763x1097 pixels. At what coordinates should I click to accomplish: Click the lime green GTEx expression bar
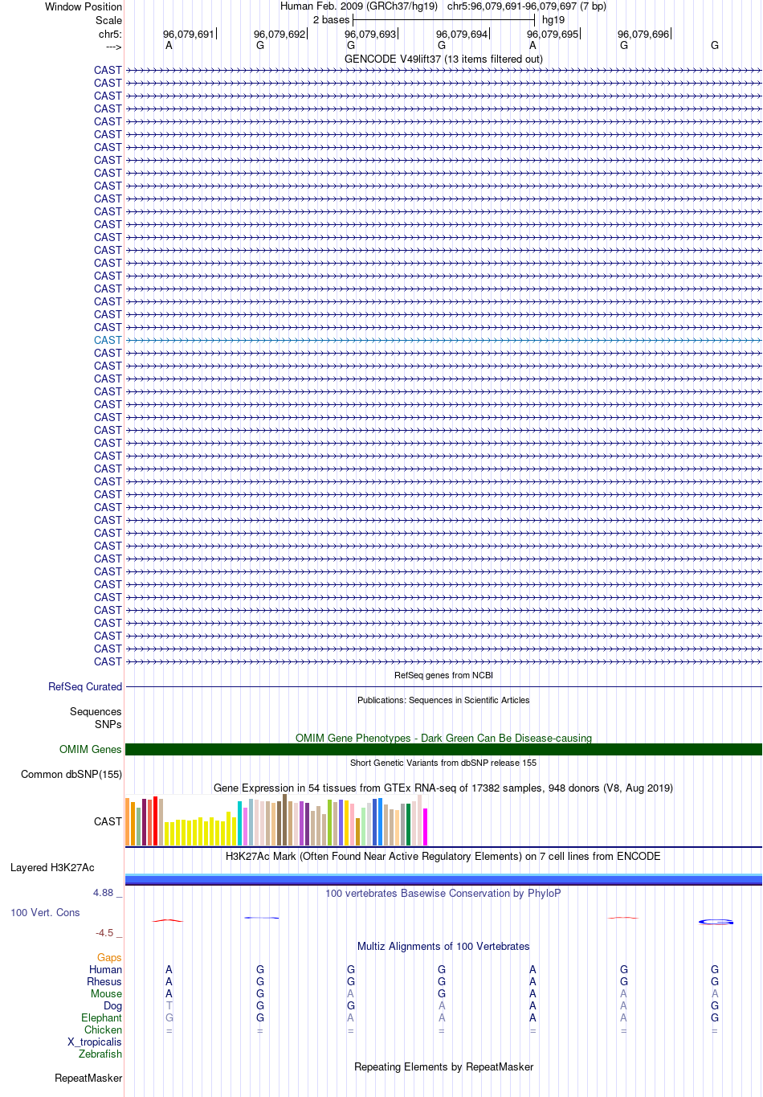(329, 823)
